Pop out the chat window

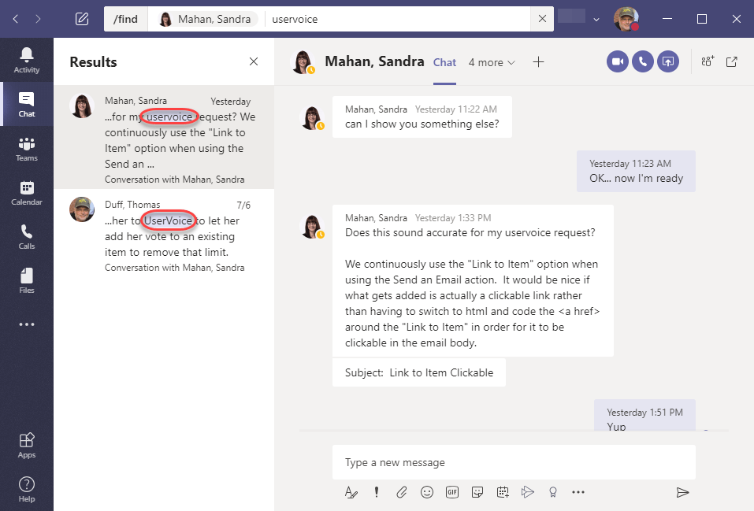pos(732,62)
